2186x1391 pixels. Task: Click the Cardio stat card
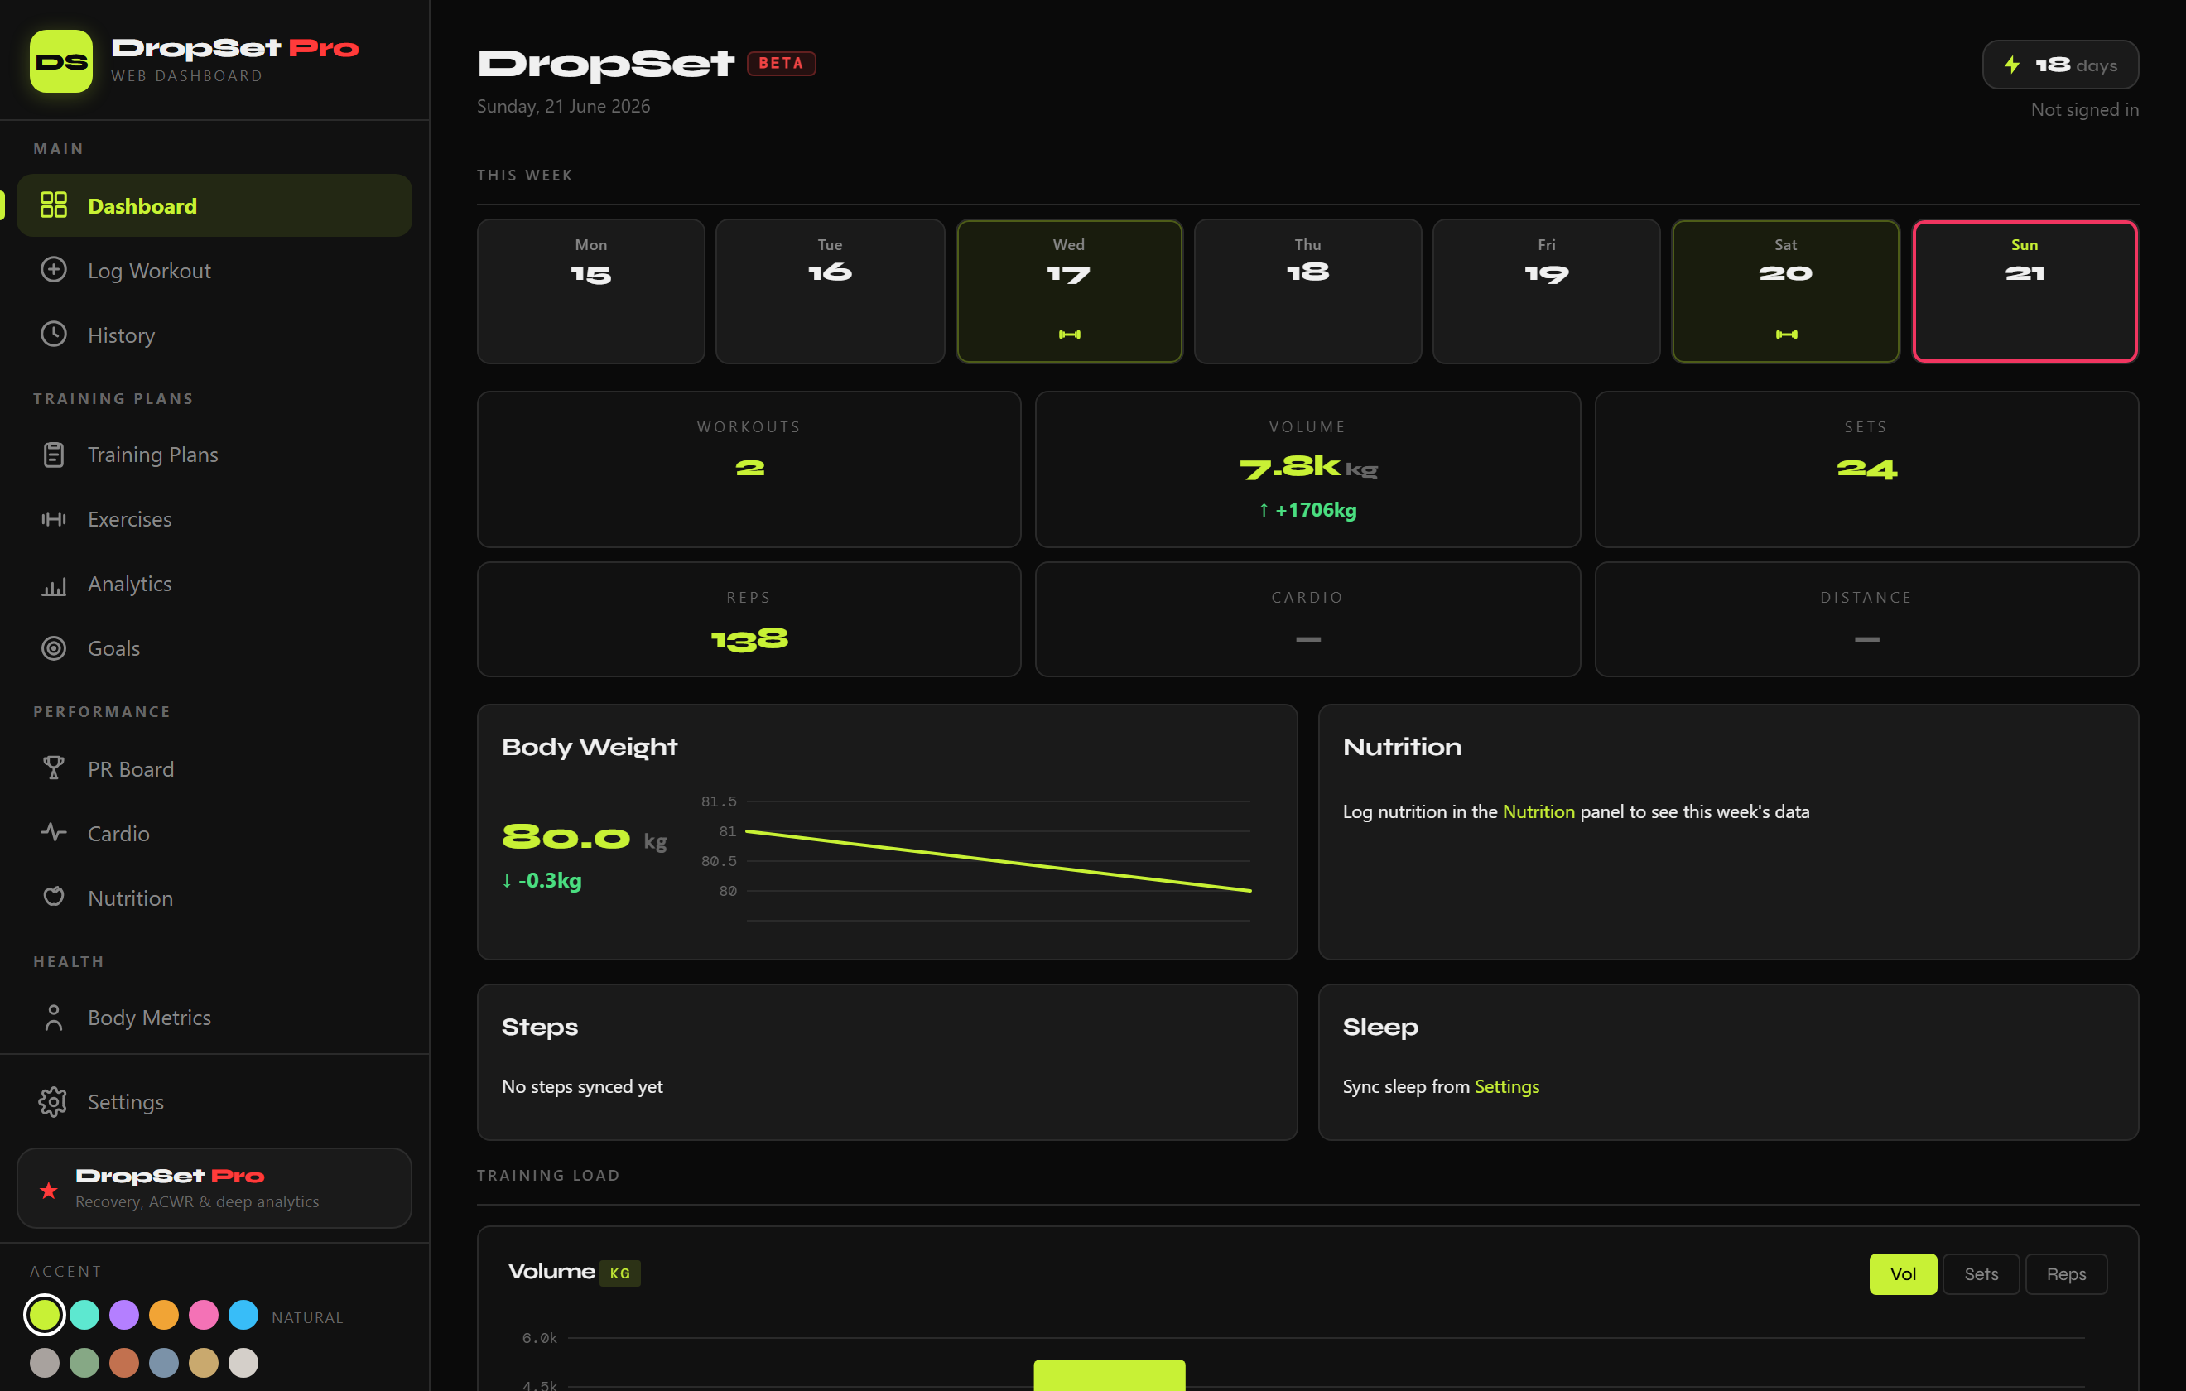tap(1308, 619)
